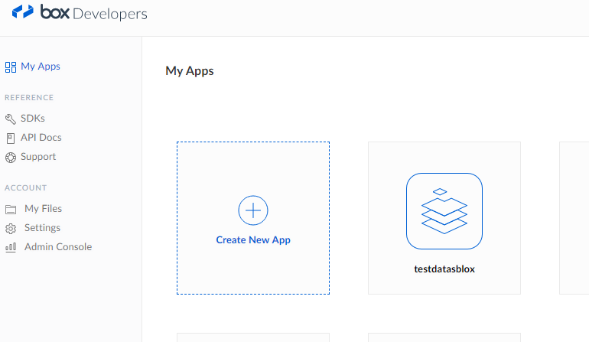Open API Docs from the sidebar
Viewport: 589px width, 342px height.
[41, 138]
